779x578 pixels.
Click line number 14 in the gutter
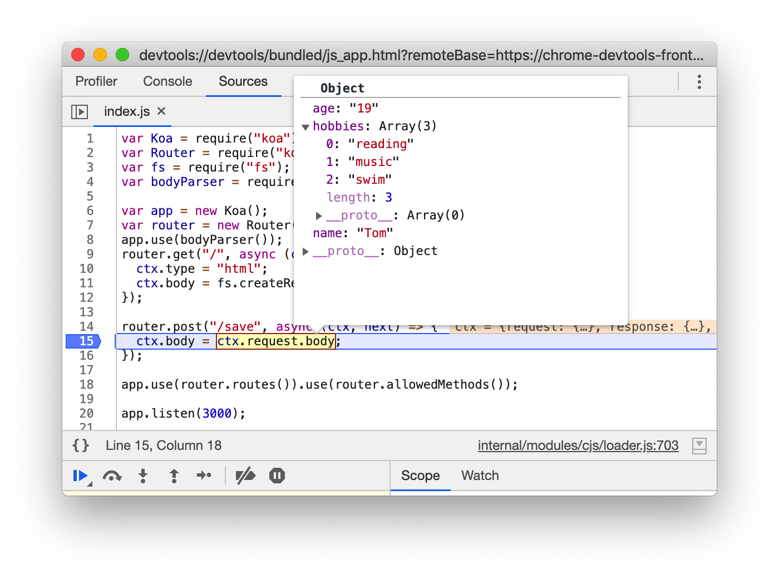(x=86, y=326)
